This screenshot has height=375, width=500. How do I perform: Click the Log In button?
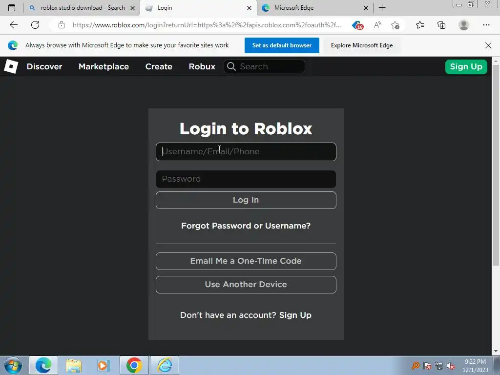pos(246,200)
